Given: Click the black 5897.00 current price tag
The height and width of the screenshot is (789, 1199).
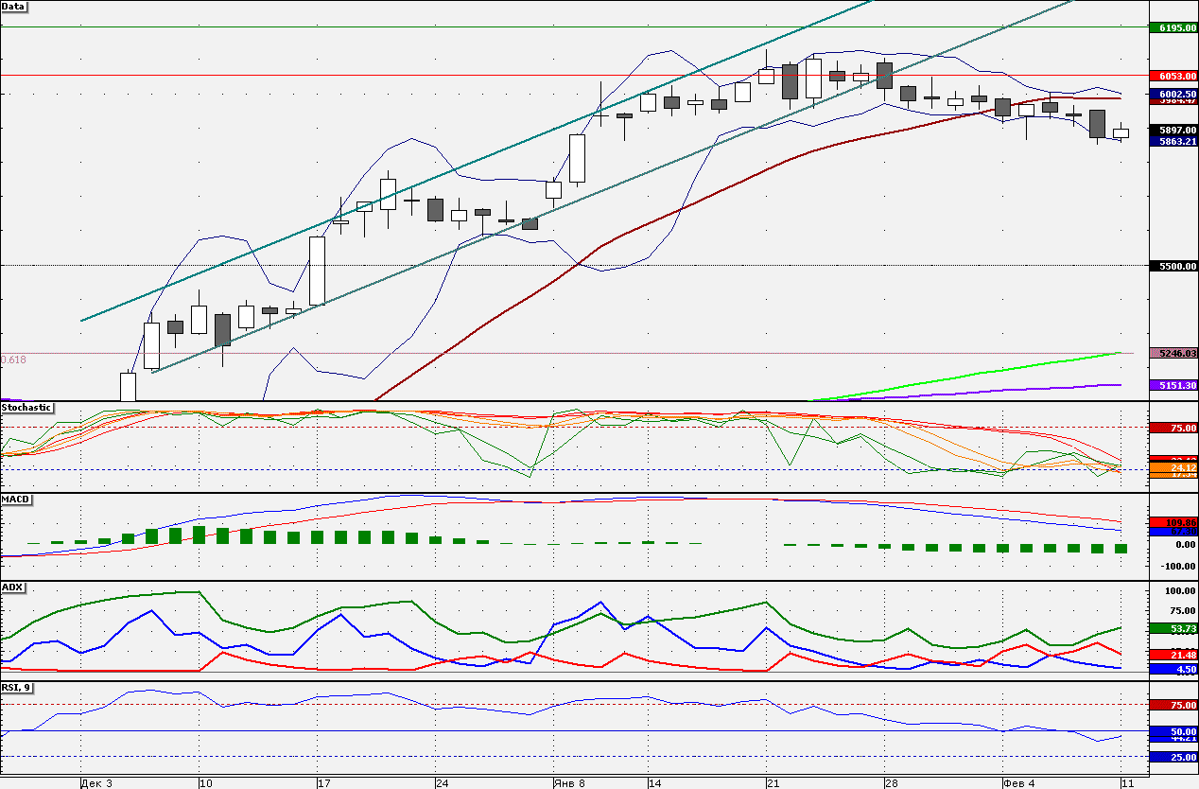Looking at the screenshot, I should coord(1173,131).
